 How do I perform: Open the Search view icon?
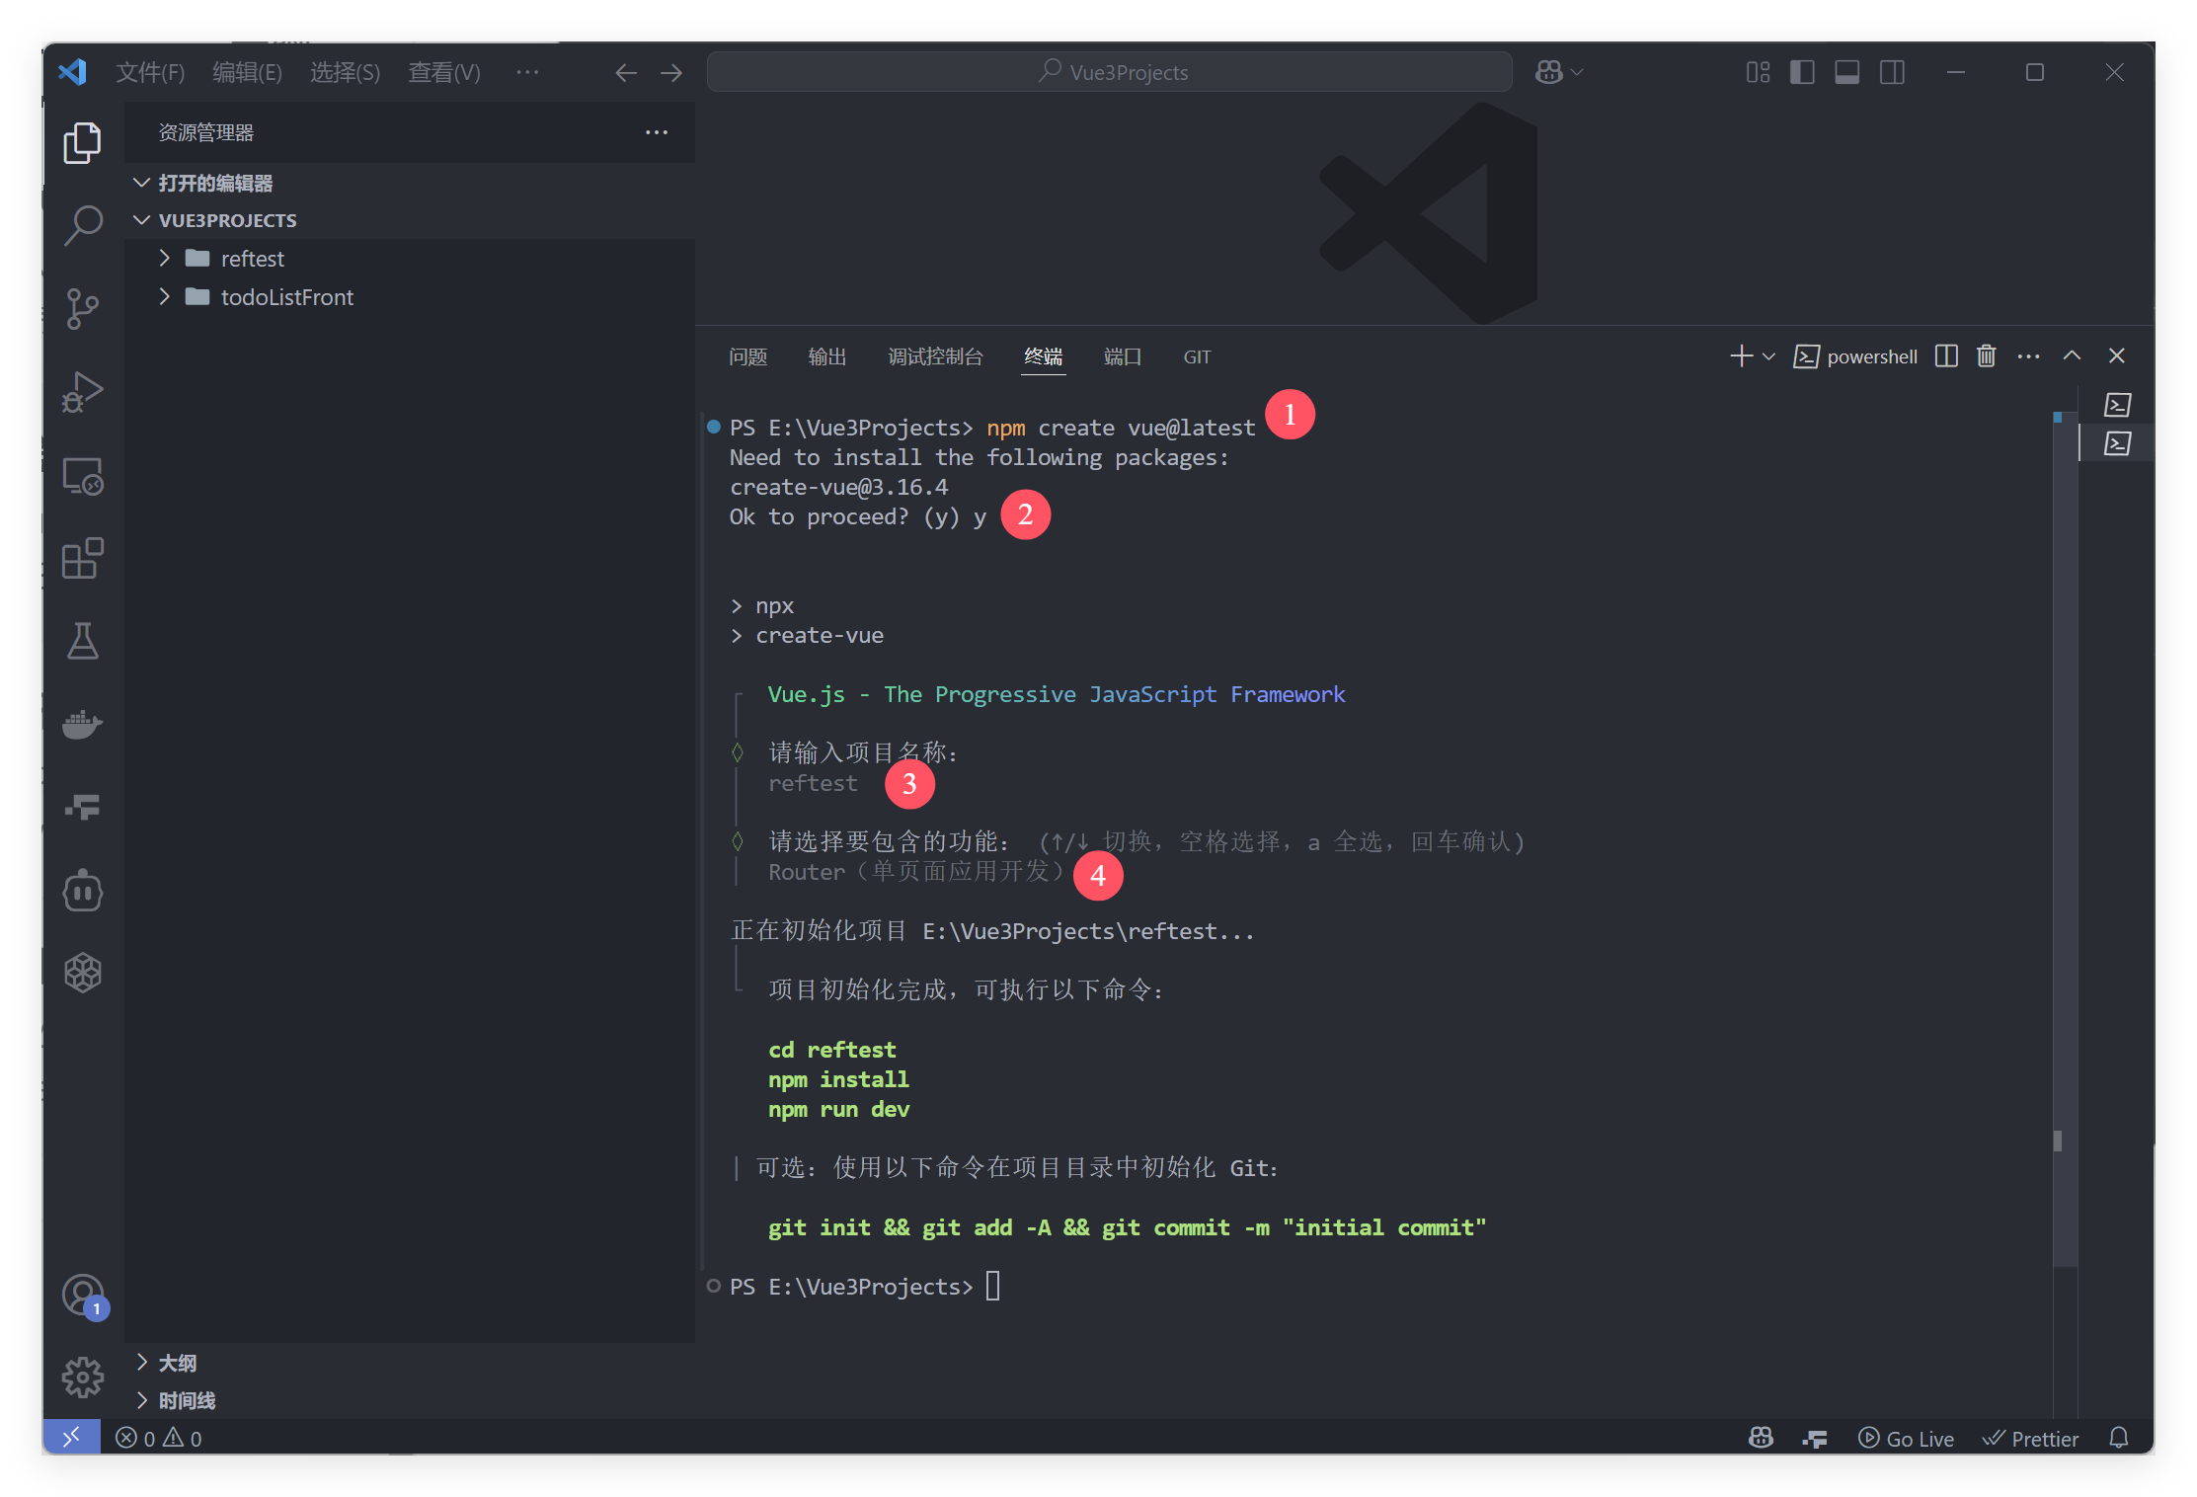point(82,225)
